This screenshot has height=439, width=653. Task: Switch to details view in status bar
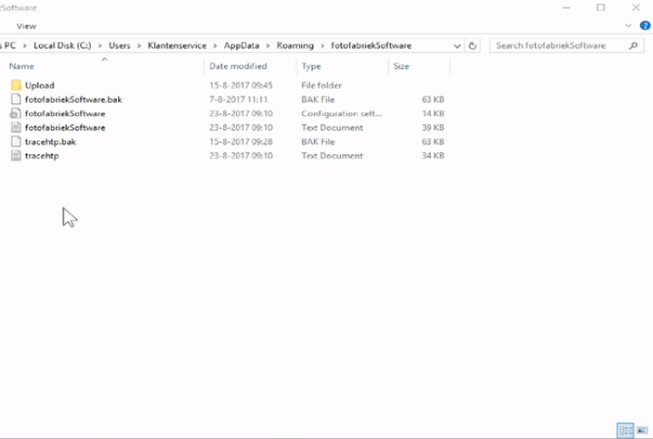click(x=625, y=430)
